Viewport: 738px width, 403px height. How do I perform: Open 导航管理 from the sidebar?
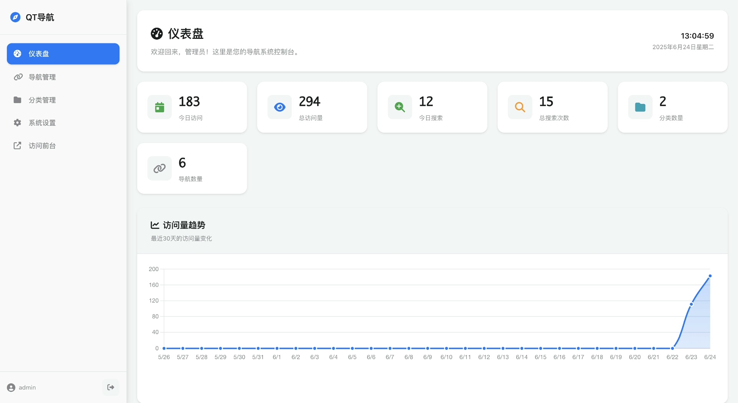[x=42, y=77]
